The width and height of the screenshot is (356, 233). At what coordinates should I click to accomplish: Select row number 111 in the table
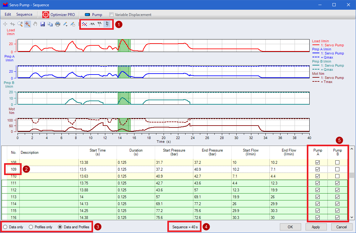coord(13,183)
